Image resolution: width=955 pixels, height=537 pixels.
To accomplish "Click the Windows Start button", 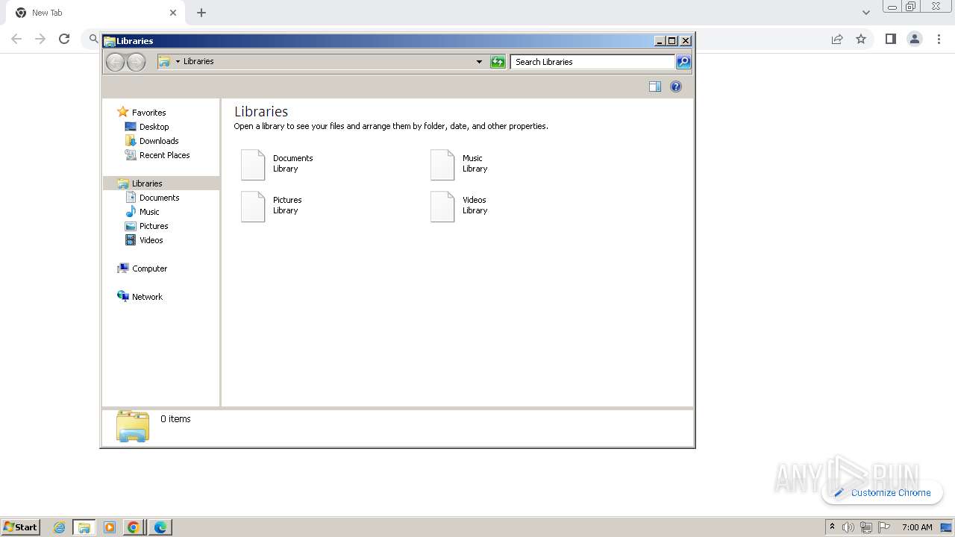I will [21, 527].
